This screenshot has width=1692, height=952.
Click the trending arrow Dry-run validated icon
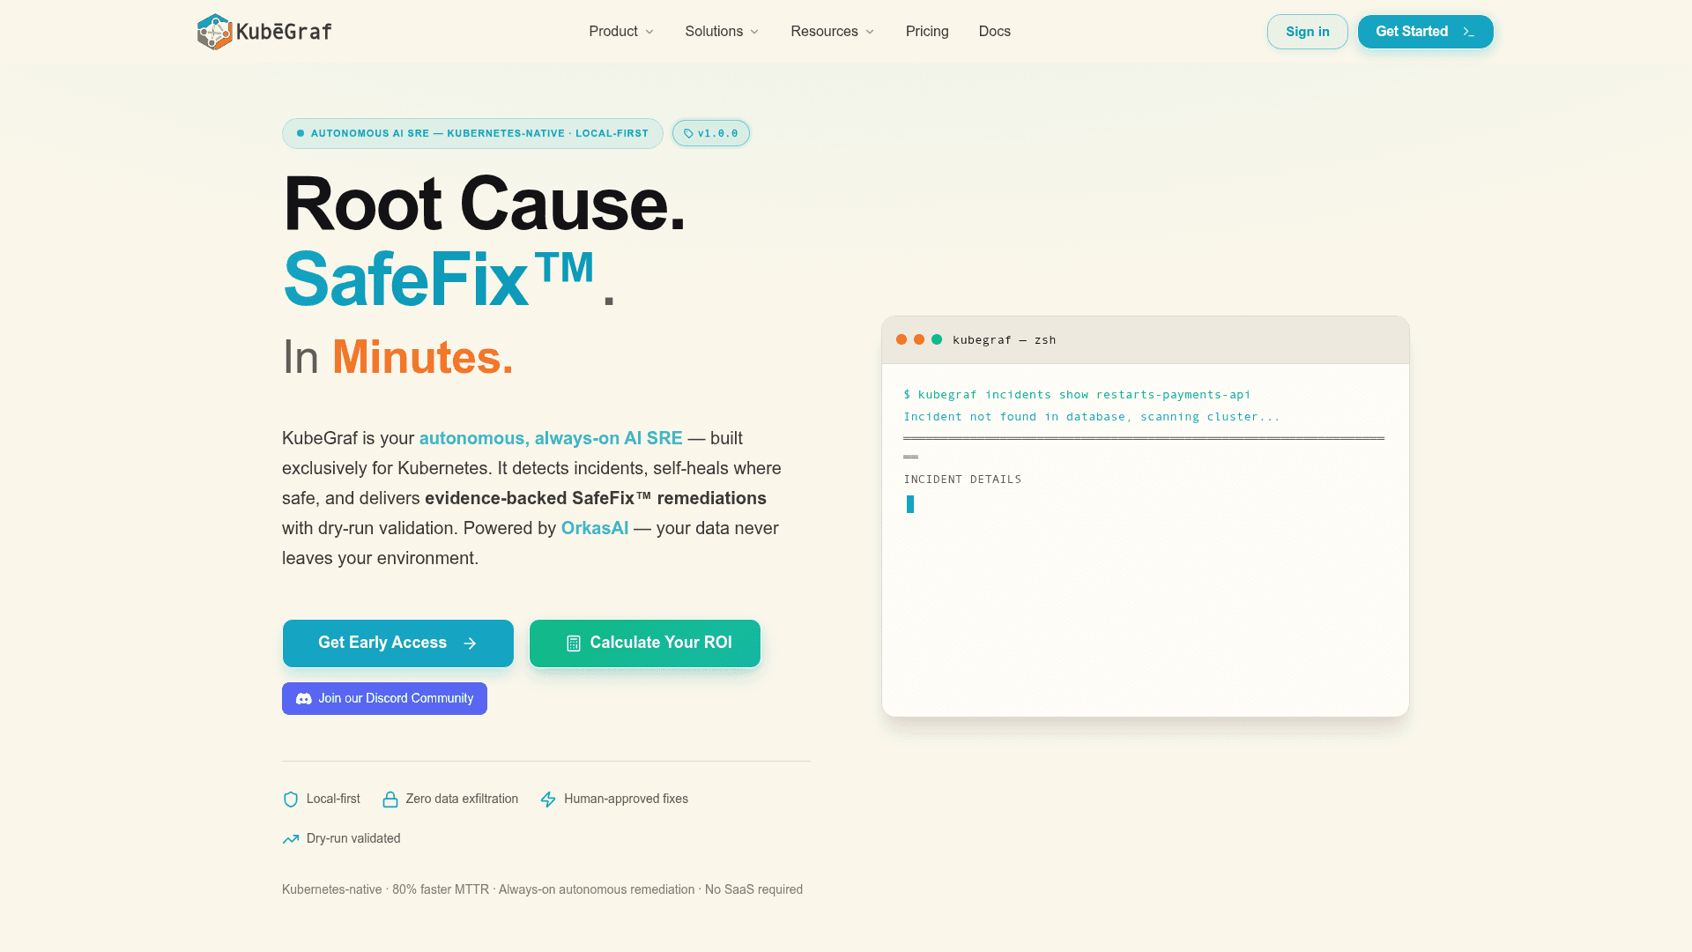coord(291,839)
